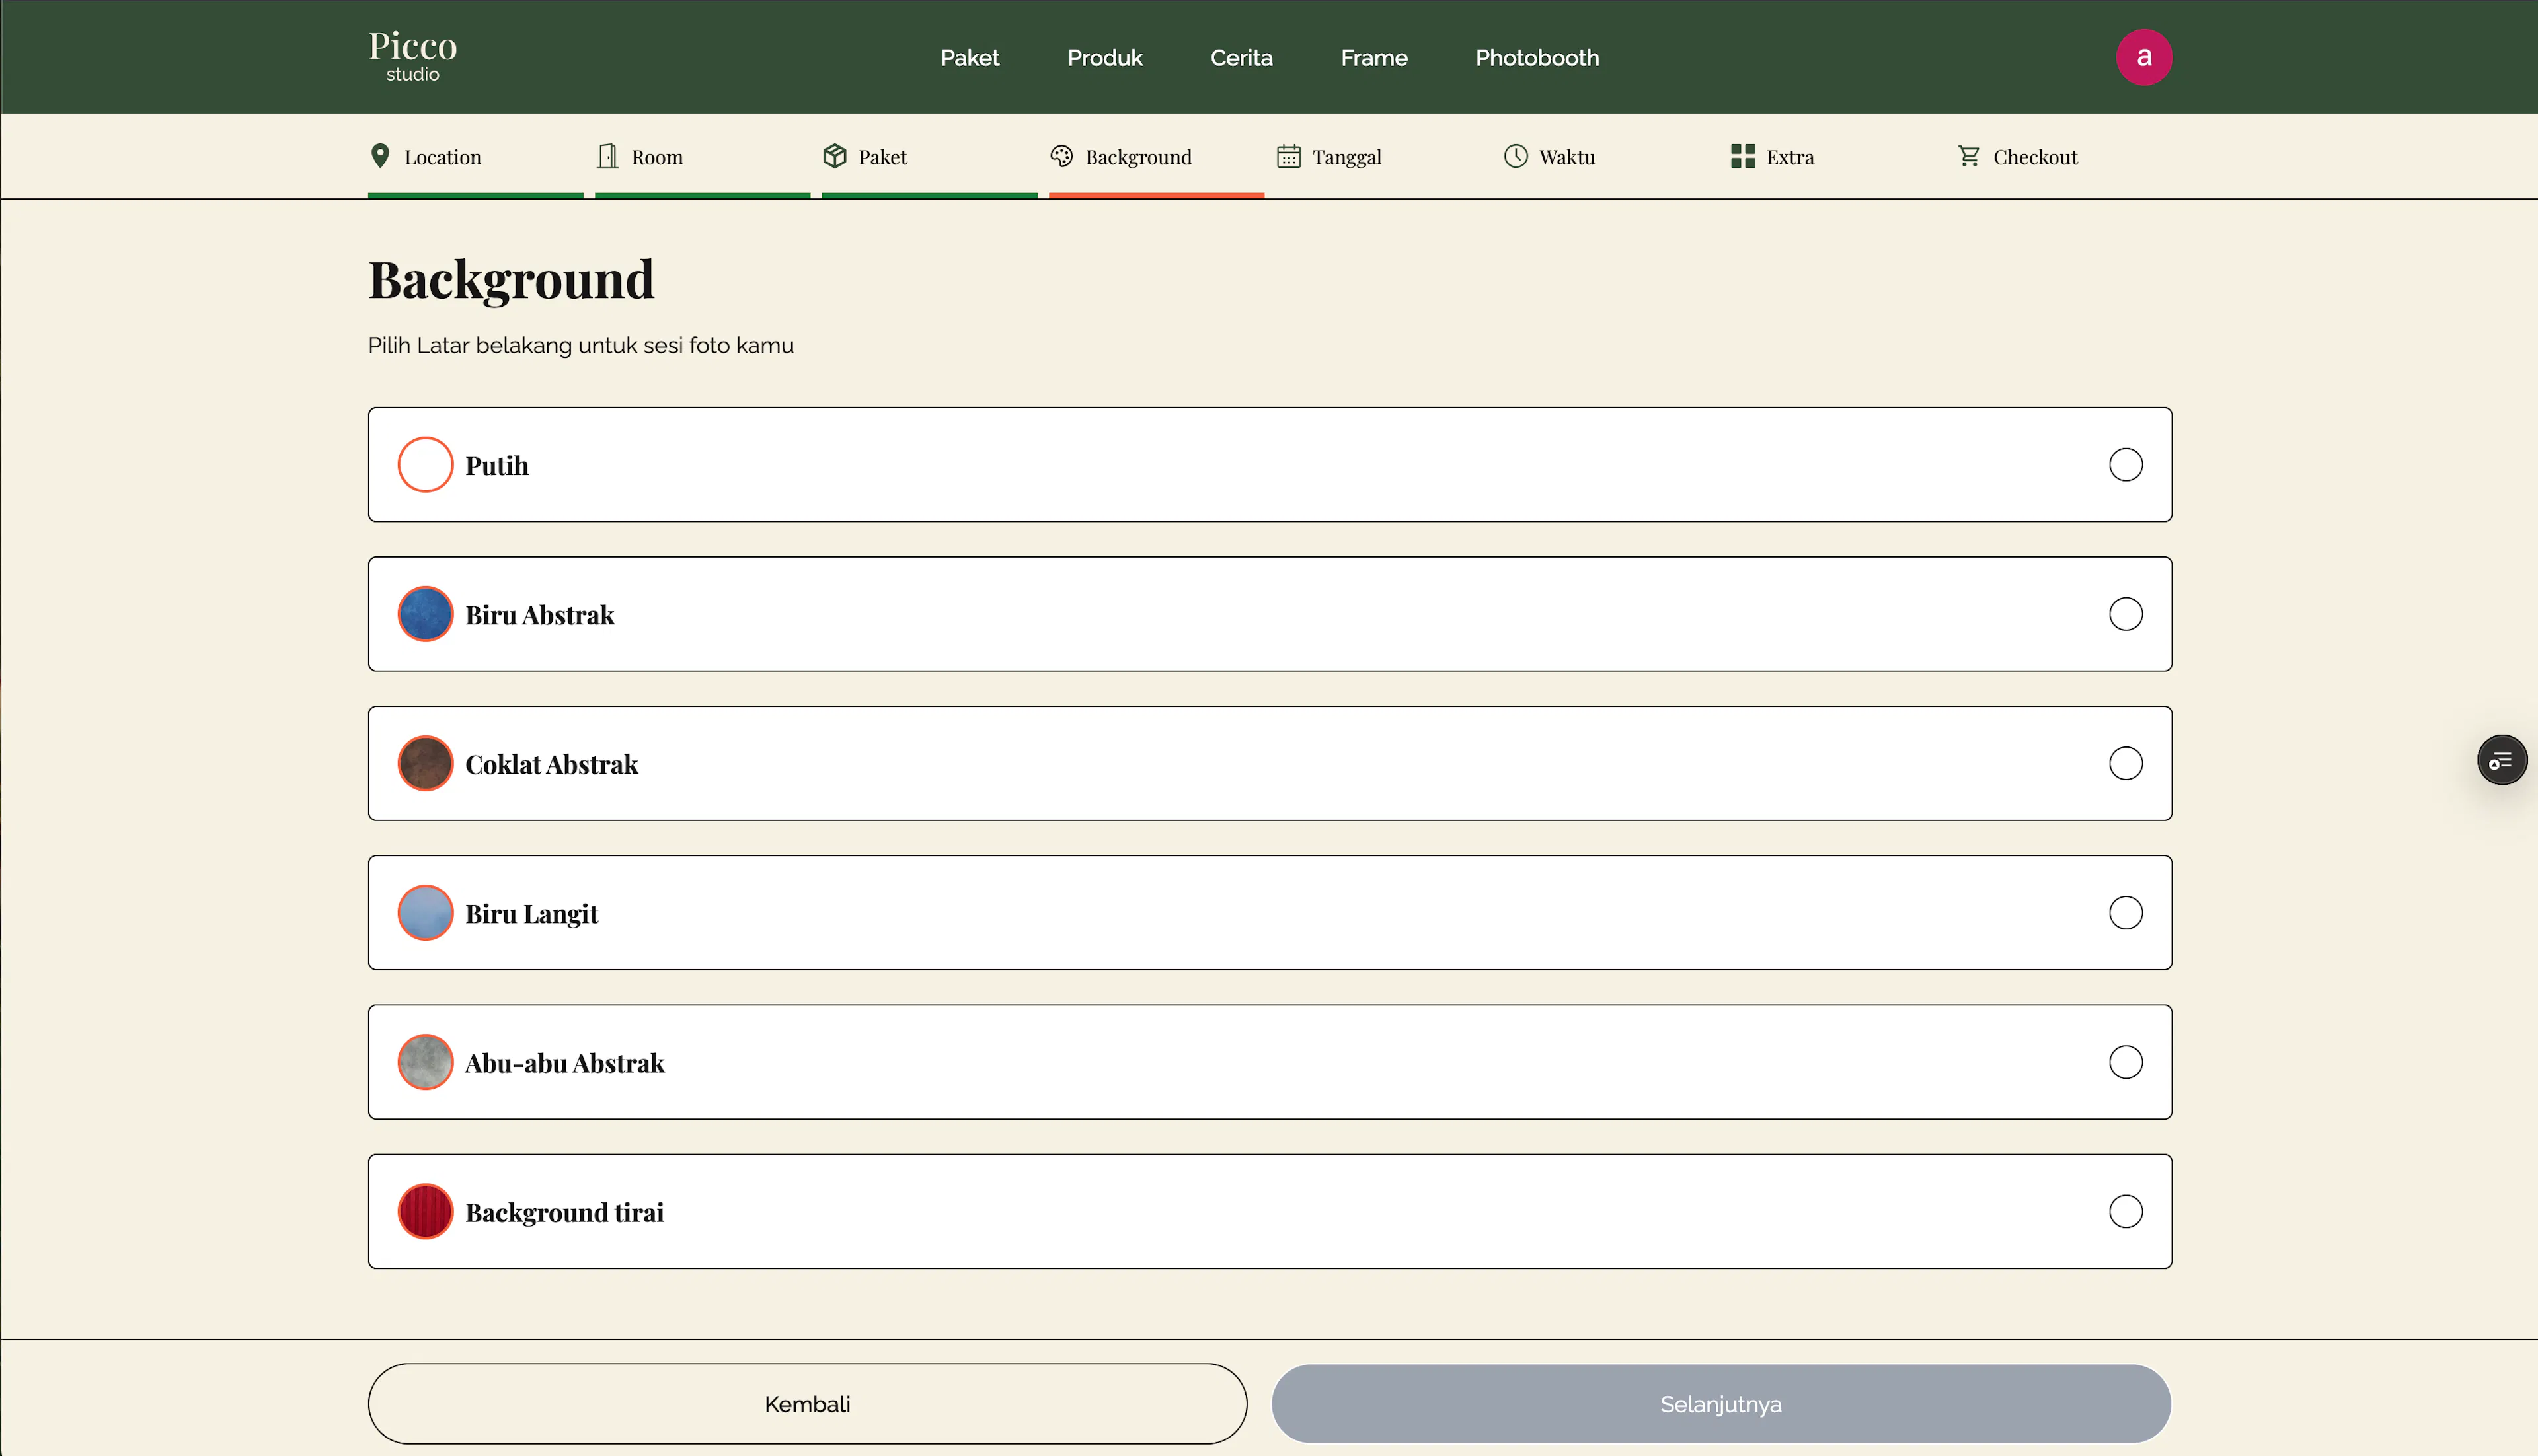Click the Coklat Abstrak color swatch
This screenshot has width=2538, height=1456.
425,763
